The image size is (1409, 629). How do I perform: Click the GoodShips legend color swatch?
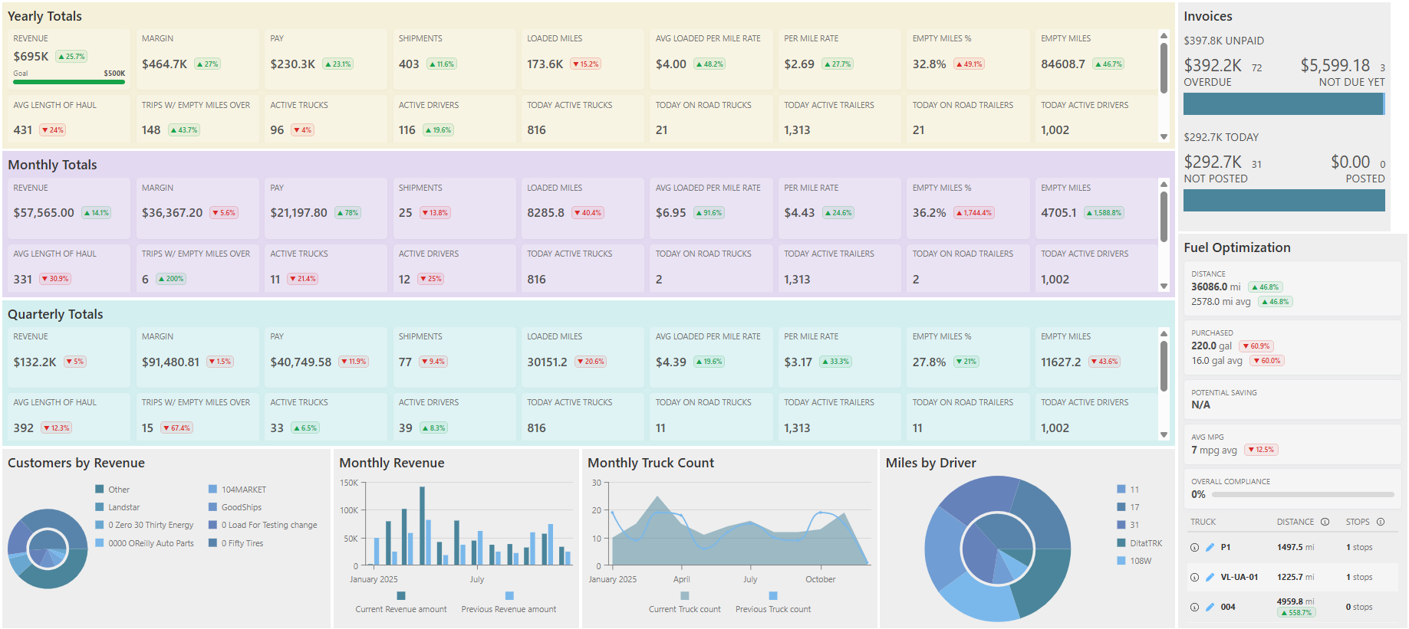click(212, 507)
